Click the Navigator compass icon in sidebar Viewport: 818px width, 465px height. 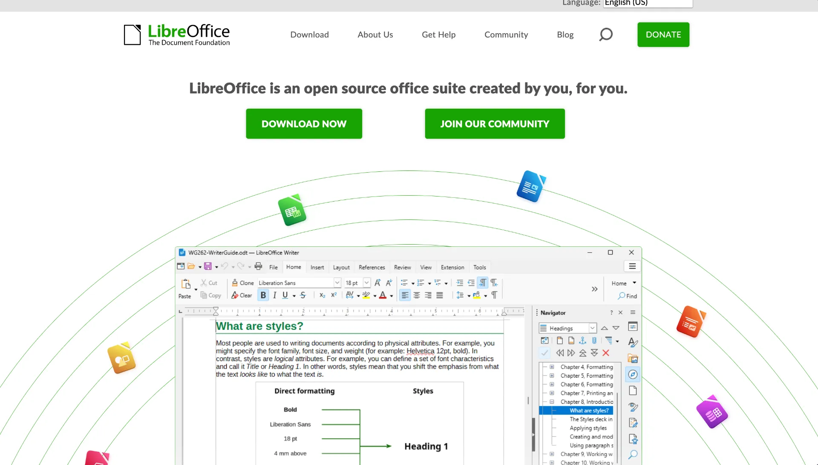(633, 375)
